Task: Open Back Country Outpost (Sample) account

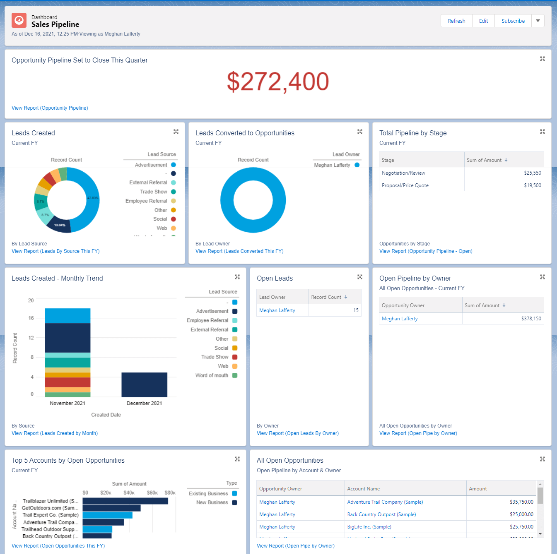Action: [381, 514]
